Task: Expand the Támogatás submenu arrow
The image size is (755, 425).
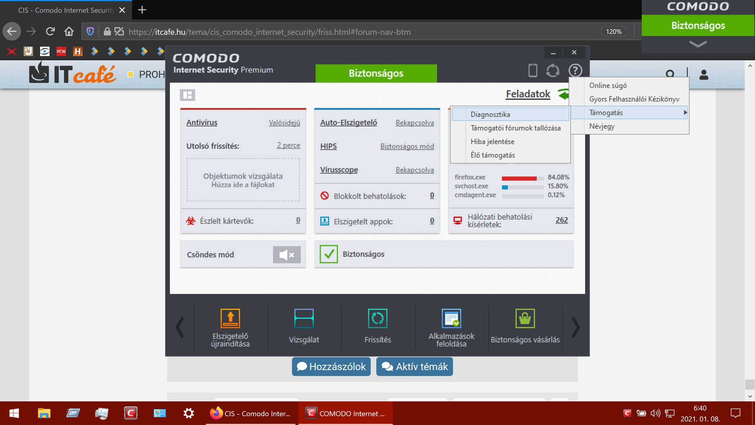Action: tap(685, 112)
